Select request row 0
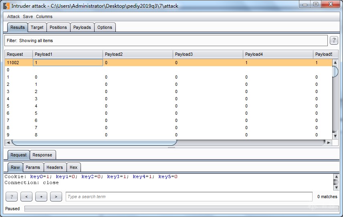343x217 pixels. pos(168,70)
